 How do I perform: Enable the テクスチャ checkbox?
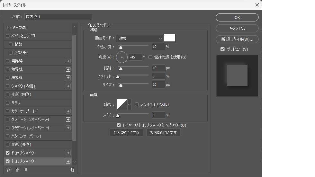pyautogui.click(x=11, y=53)
